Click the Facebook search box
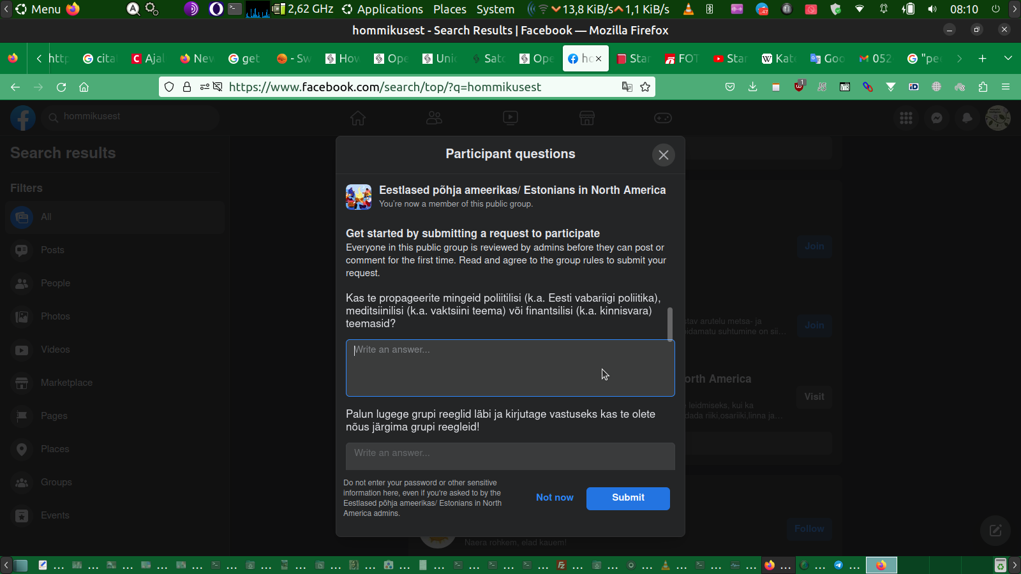 coord(131,117)
